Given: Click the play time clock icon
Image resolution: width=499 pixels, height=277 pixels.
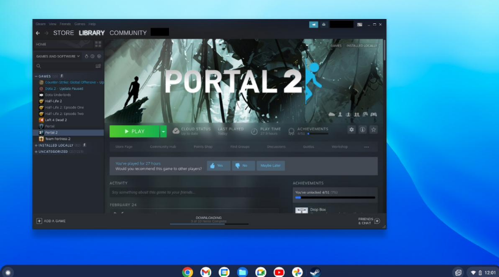Looking at the screenshot, I should [x=254, y=131].
